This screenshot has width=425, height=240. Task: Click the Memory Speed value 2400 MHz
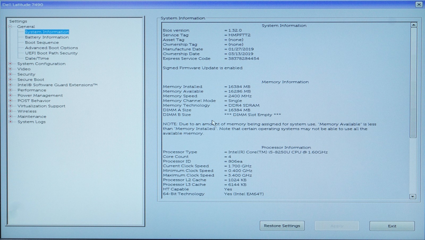240,96
